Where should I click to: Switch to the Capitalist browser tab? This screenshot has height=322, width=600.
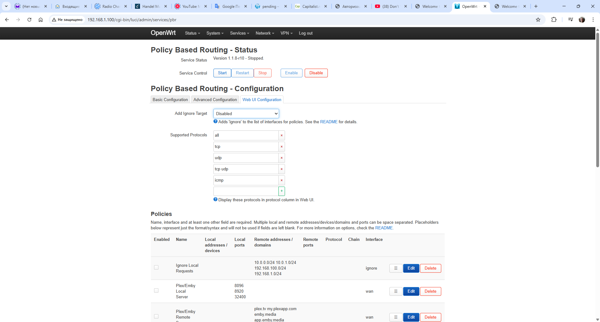coord(311,6)
